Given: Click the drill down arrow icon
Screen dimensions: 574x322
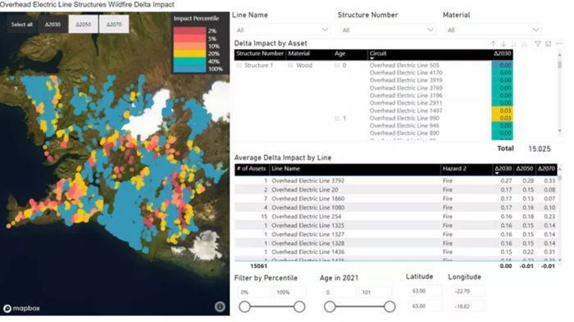Looking at the screenshot, I should click(503, 44).
